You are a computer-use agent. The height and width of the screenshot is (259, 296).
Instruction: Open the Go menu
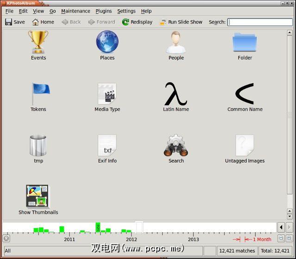pos(53,11)
